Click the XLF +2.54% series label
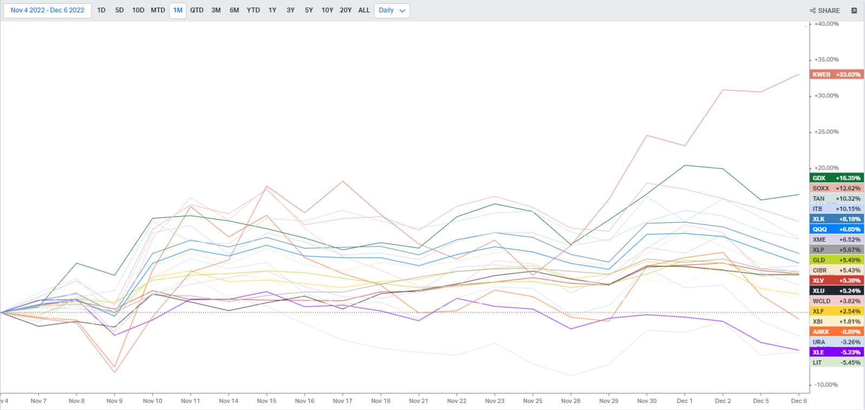 [x=837, y=312]
